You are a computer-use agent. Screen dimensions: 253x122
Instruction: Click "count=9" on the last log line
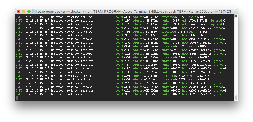coord(121,94)
